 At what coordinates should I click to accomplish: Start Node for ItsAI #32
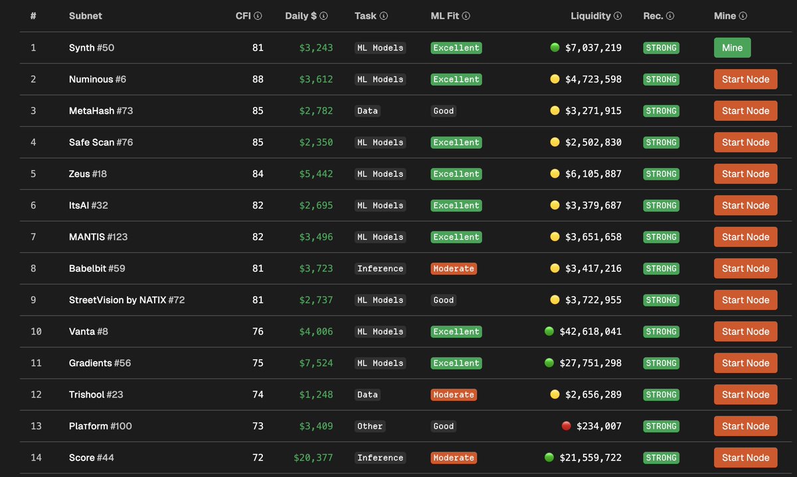point(745,205)
